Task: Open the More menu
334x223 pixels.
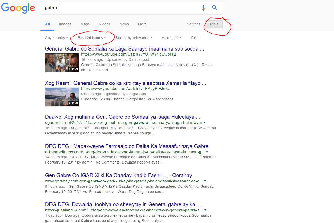Action: (x=142, y=24)
